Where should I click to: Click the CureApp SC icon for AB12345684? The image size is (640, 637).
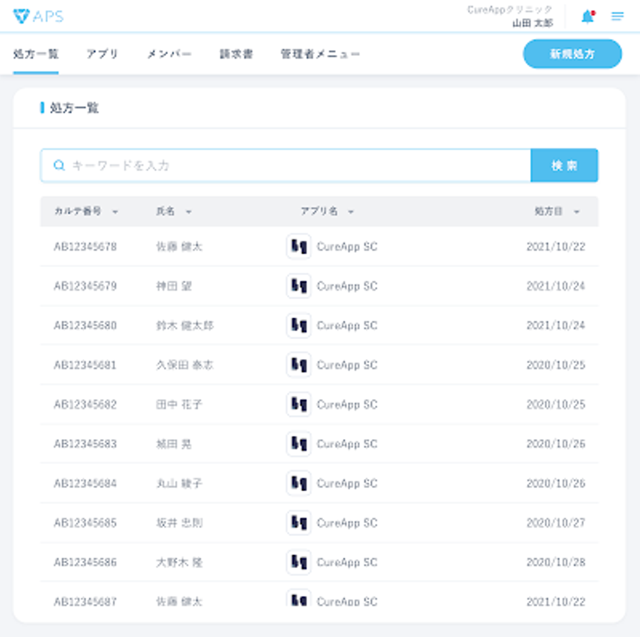click(x=299, y=483)
